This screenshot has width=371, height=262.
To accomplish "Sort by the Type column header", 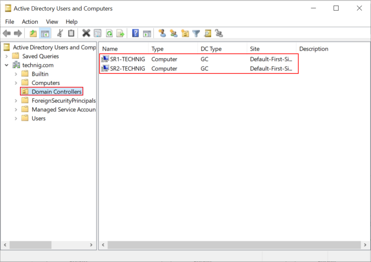I will click(x=173, y=49).
